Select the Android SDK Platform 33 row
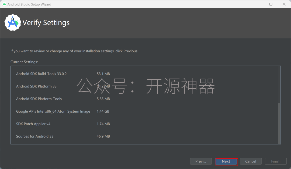This screenshot has width=291, height=169. pyautogui.click(x=36, y=86)
